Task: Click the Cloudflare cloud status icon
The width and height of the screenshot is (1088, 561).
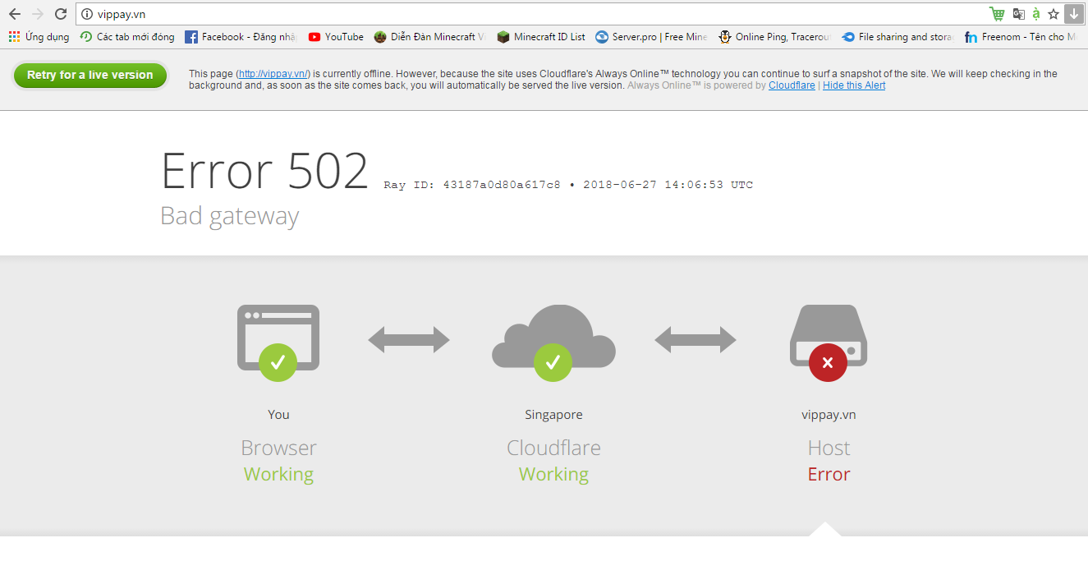Action: [553, 343]
